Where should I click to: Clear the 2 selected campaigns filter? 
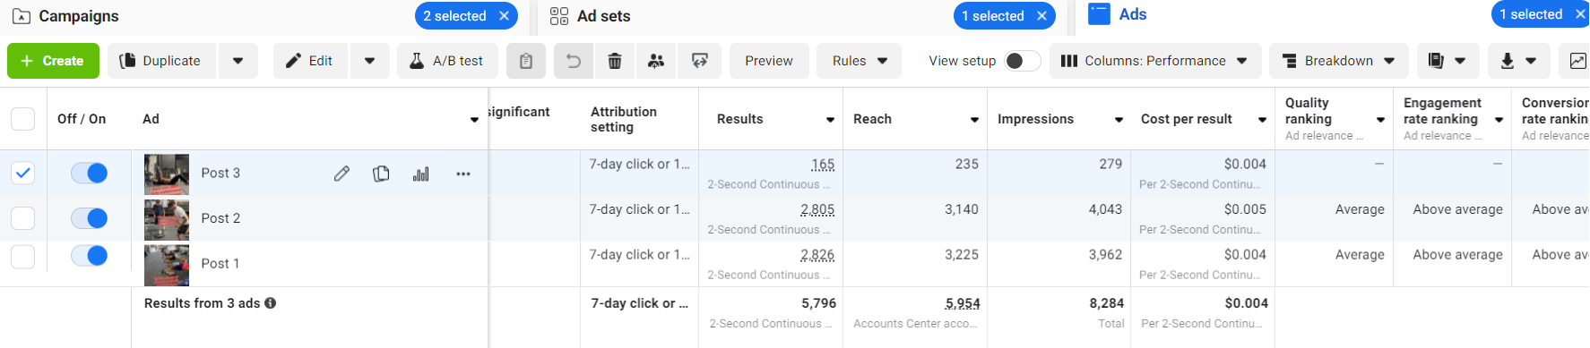coord(505,16)
